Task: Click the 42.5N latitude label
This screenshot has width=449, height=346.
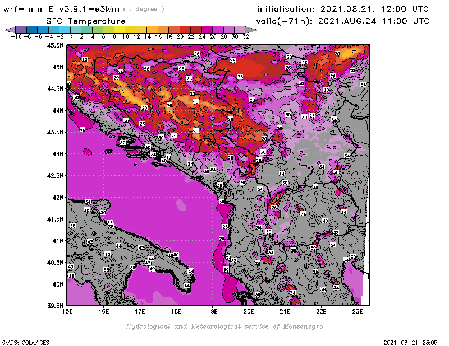Action: click(x=56, y=176)
